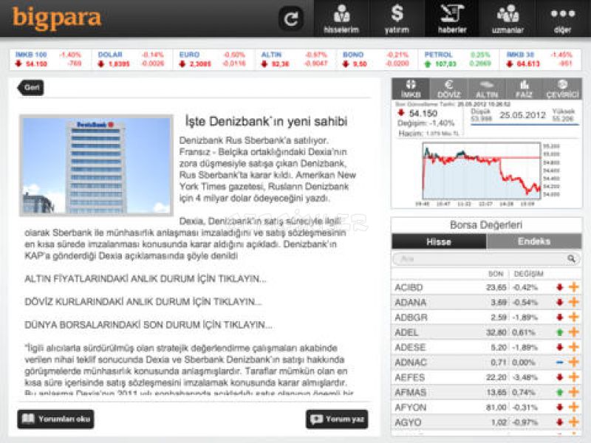Add ADANA with its plus icon
The height and width of the screenshot is (443, 591).
574,302
